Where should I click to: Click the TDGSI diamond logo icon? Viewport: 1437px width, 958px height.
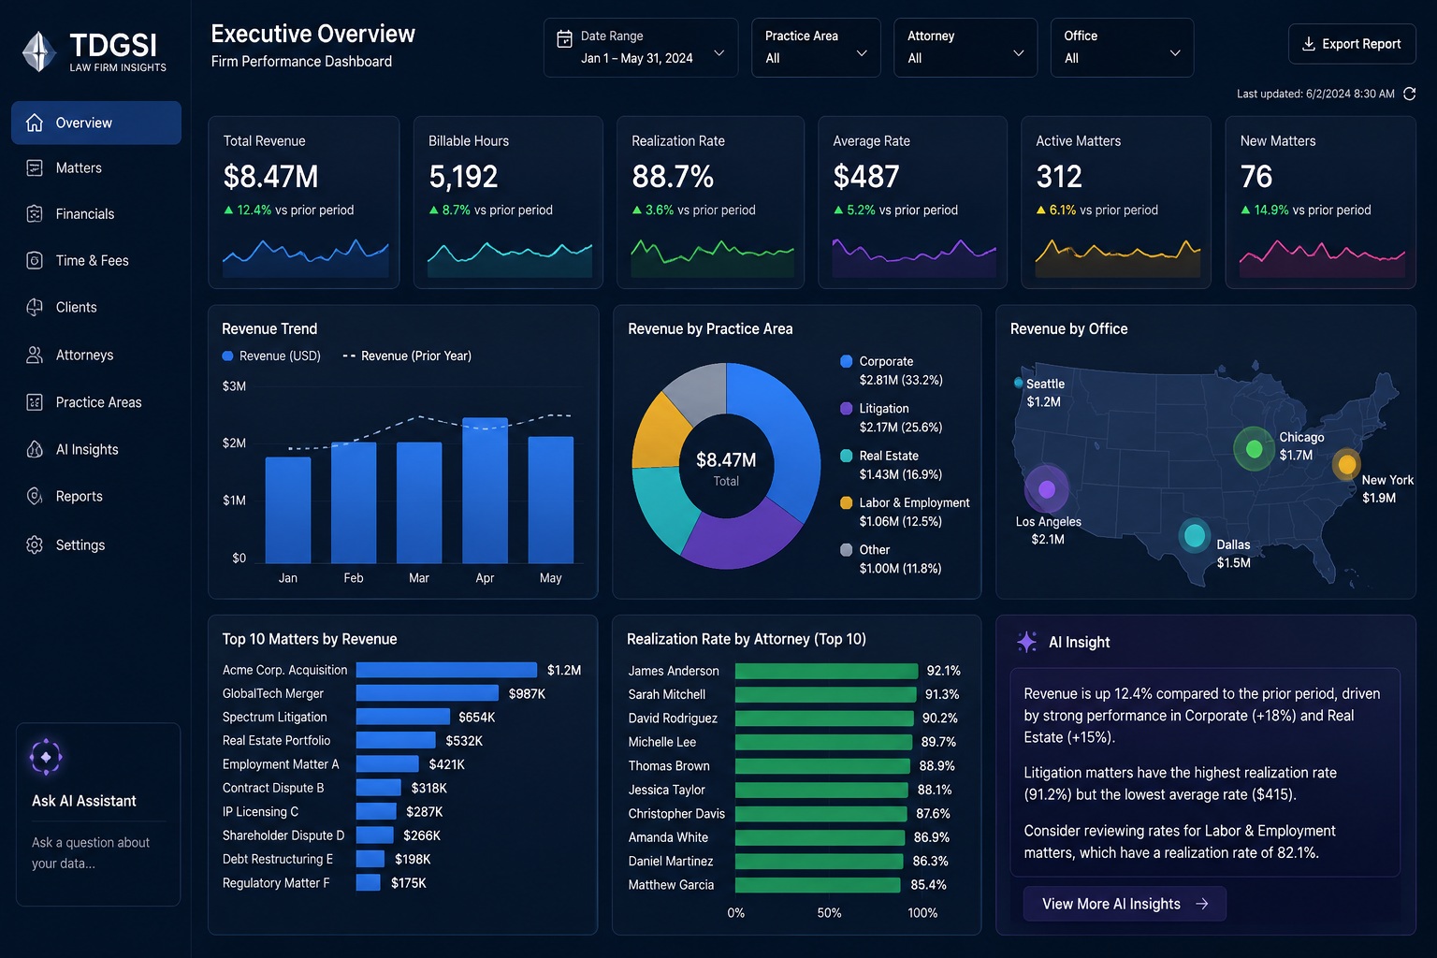pyautogui.click(x=38, y=51)
